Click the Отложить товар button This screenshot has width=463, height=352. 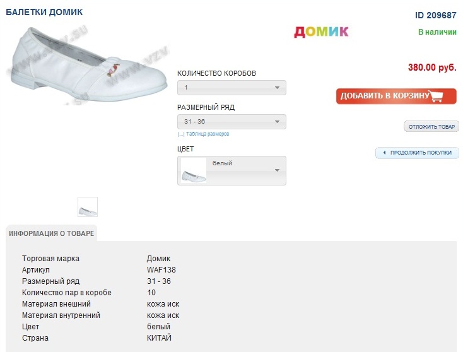431,127
